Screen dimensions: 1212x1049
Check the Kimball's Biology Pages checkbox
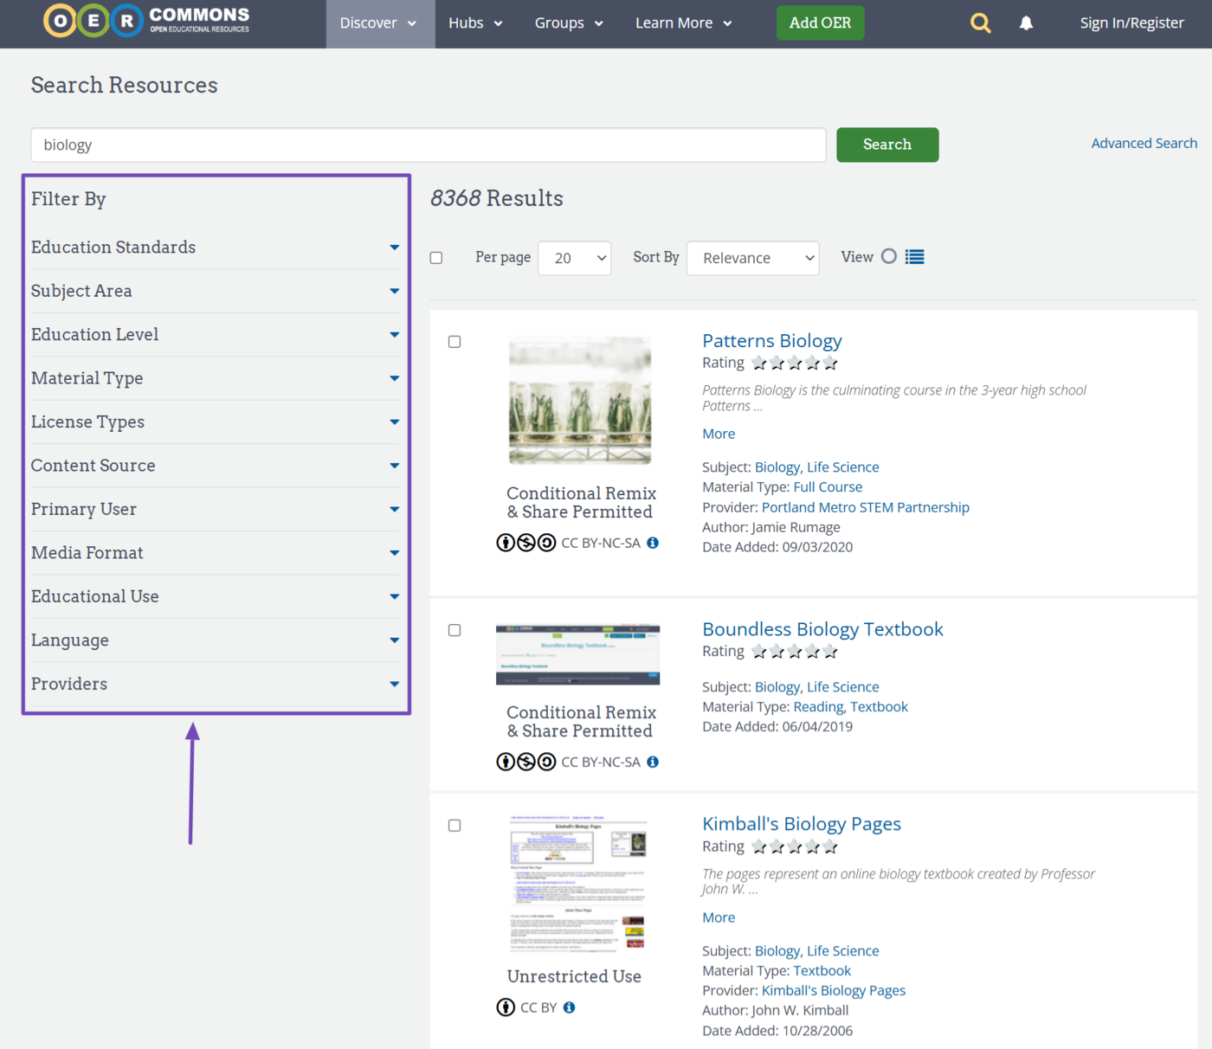tap(455, 826)
